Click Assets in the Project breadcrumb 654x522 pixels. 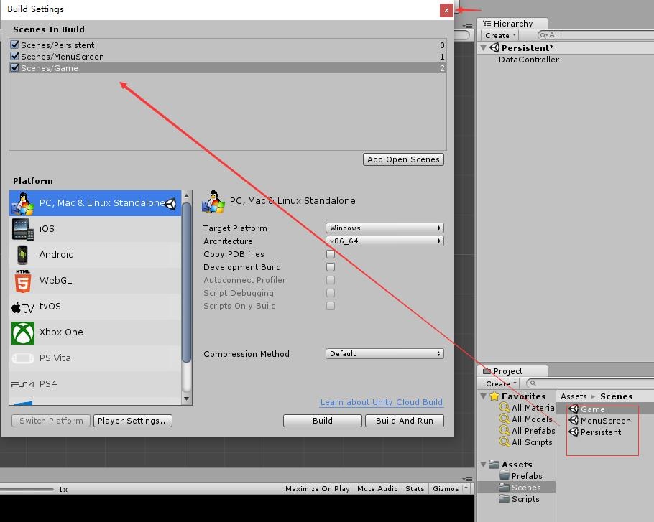coord(574,396)
